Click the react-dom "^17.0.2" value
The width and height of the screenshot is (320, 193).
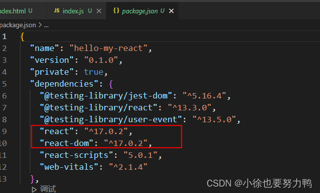click(x=126, y=143)
